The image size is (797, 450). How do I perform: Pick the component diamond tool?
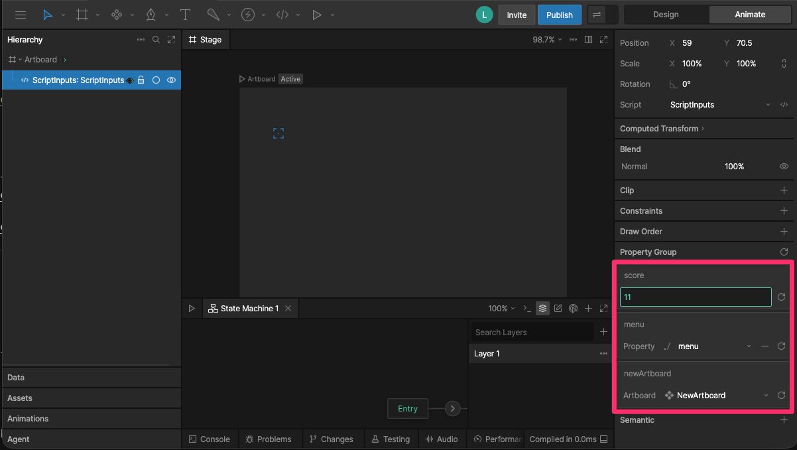click(x=117, y=15)
